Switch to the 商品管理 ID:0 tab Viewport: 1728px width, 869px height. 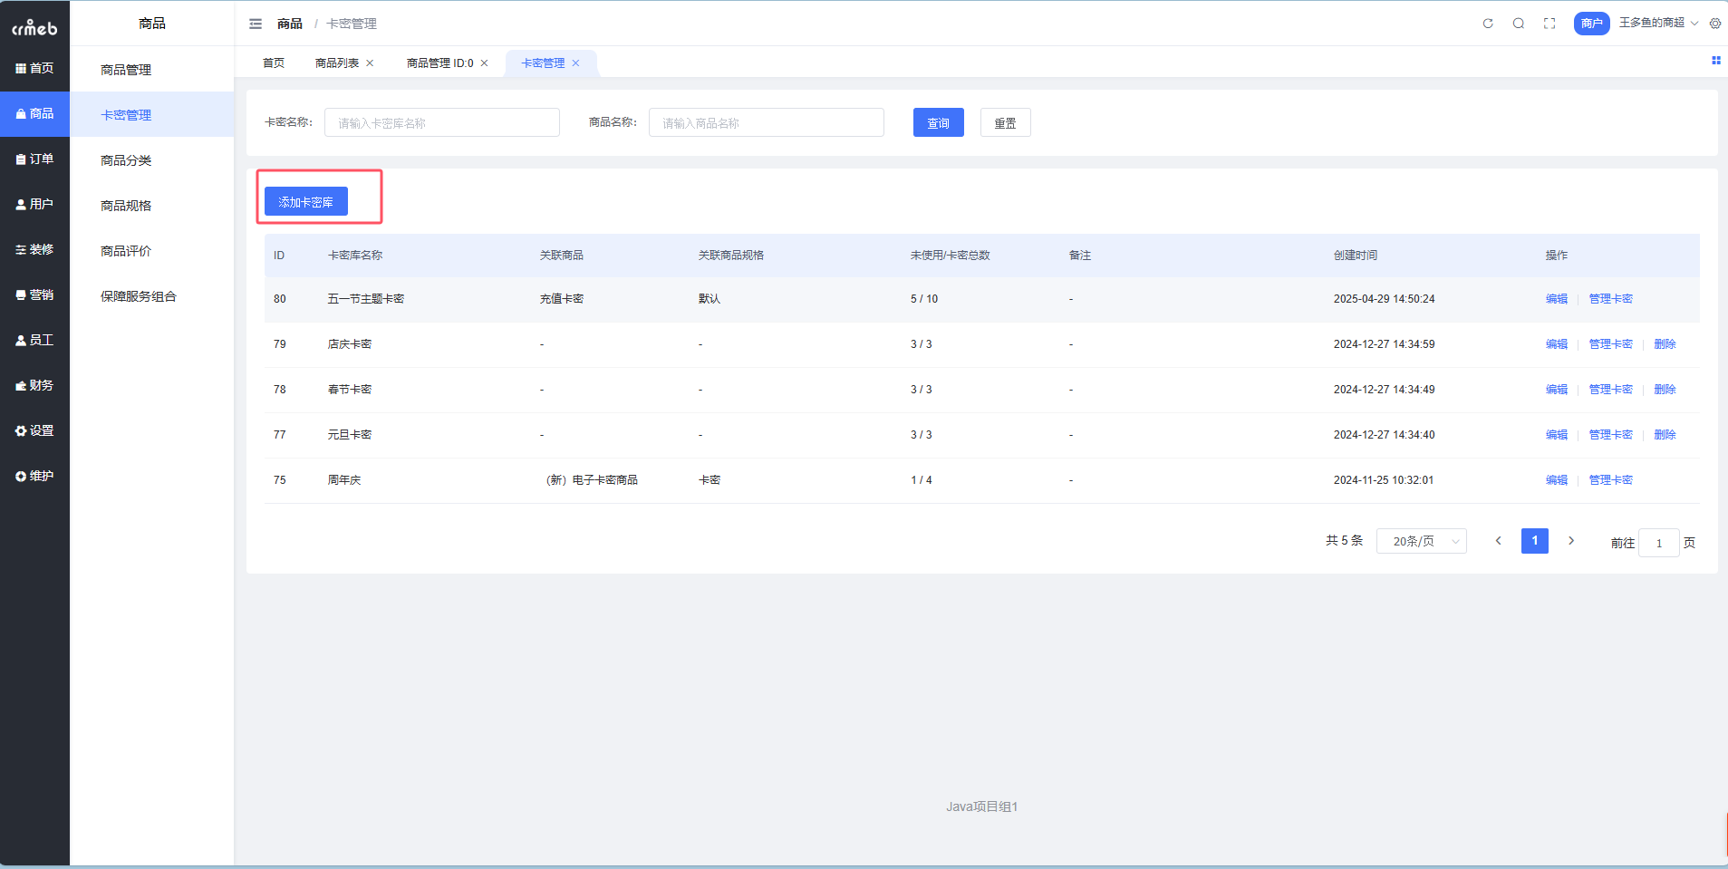point(439,63)
